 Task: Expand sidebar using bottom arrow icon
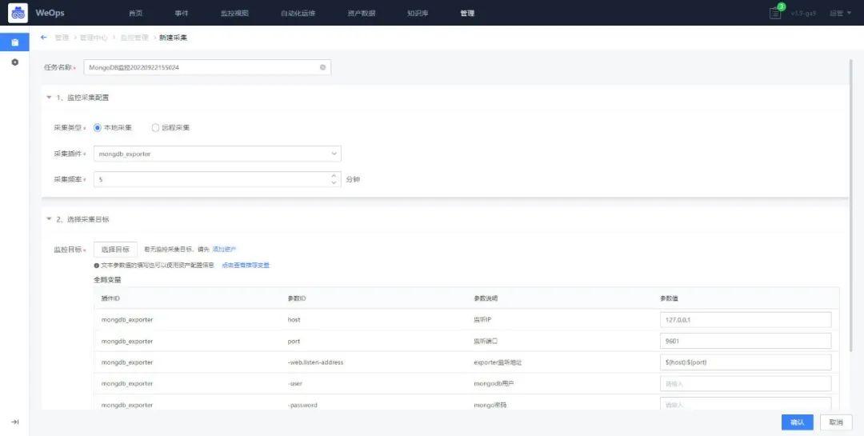pos(15,422)
